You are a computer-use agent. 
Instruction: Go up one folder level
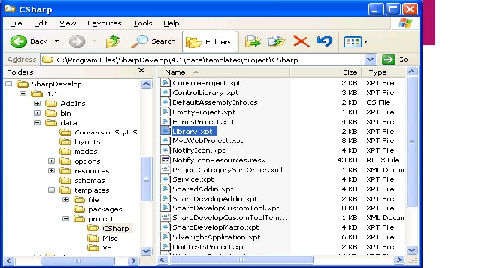(x=113, y=41)
